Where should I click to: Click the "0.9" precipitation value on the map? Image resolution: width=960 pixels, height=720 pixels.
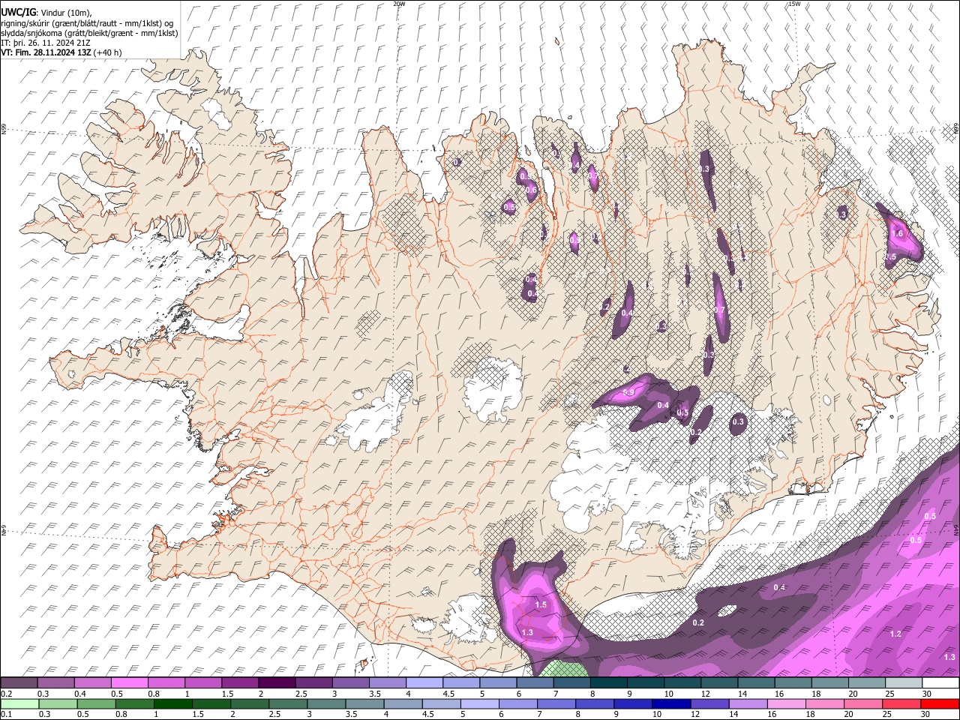click(628, 392)
